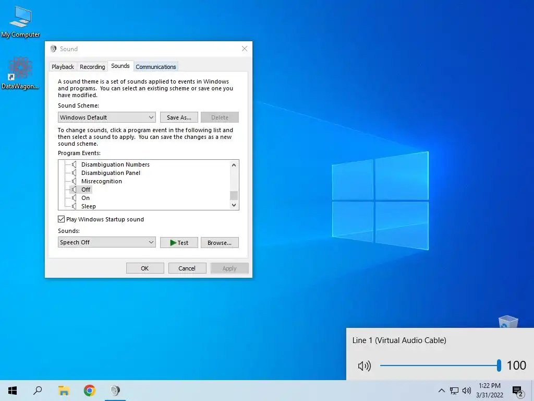Select the Sounds tab

pyautogui.click(x=120, y=66)
